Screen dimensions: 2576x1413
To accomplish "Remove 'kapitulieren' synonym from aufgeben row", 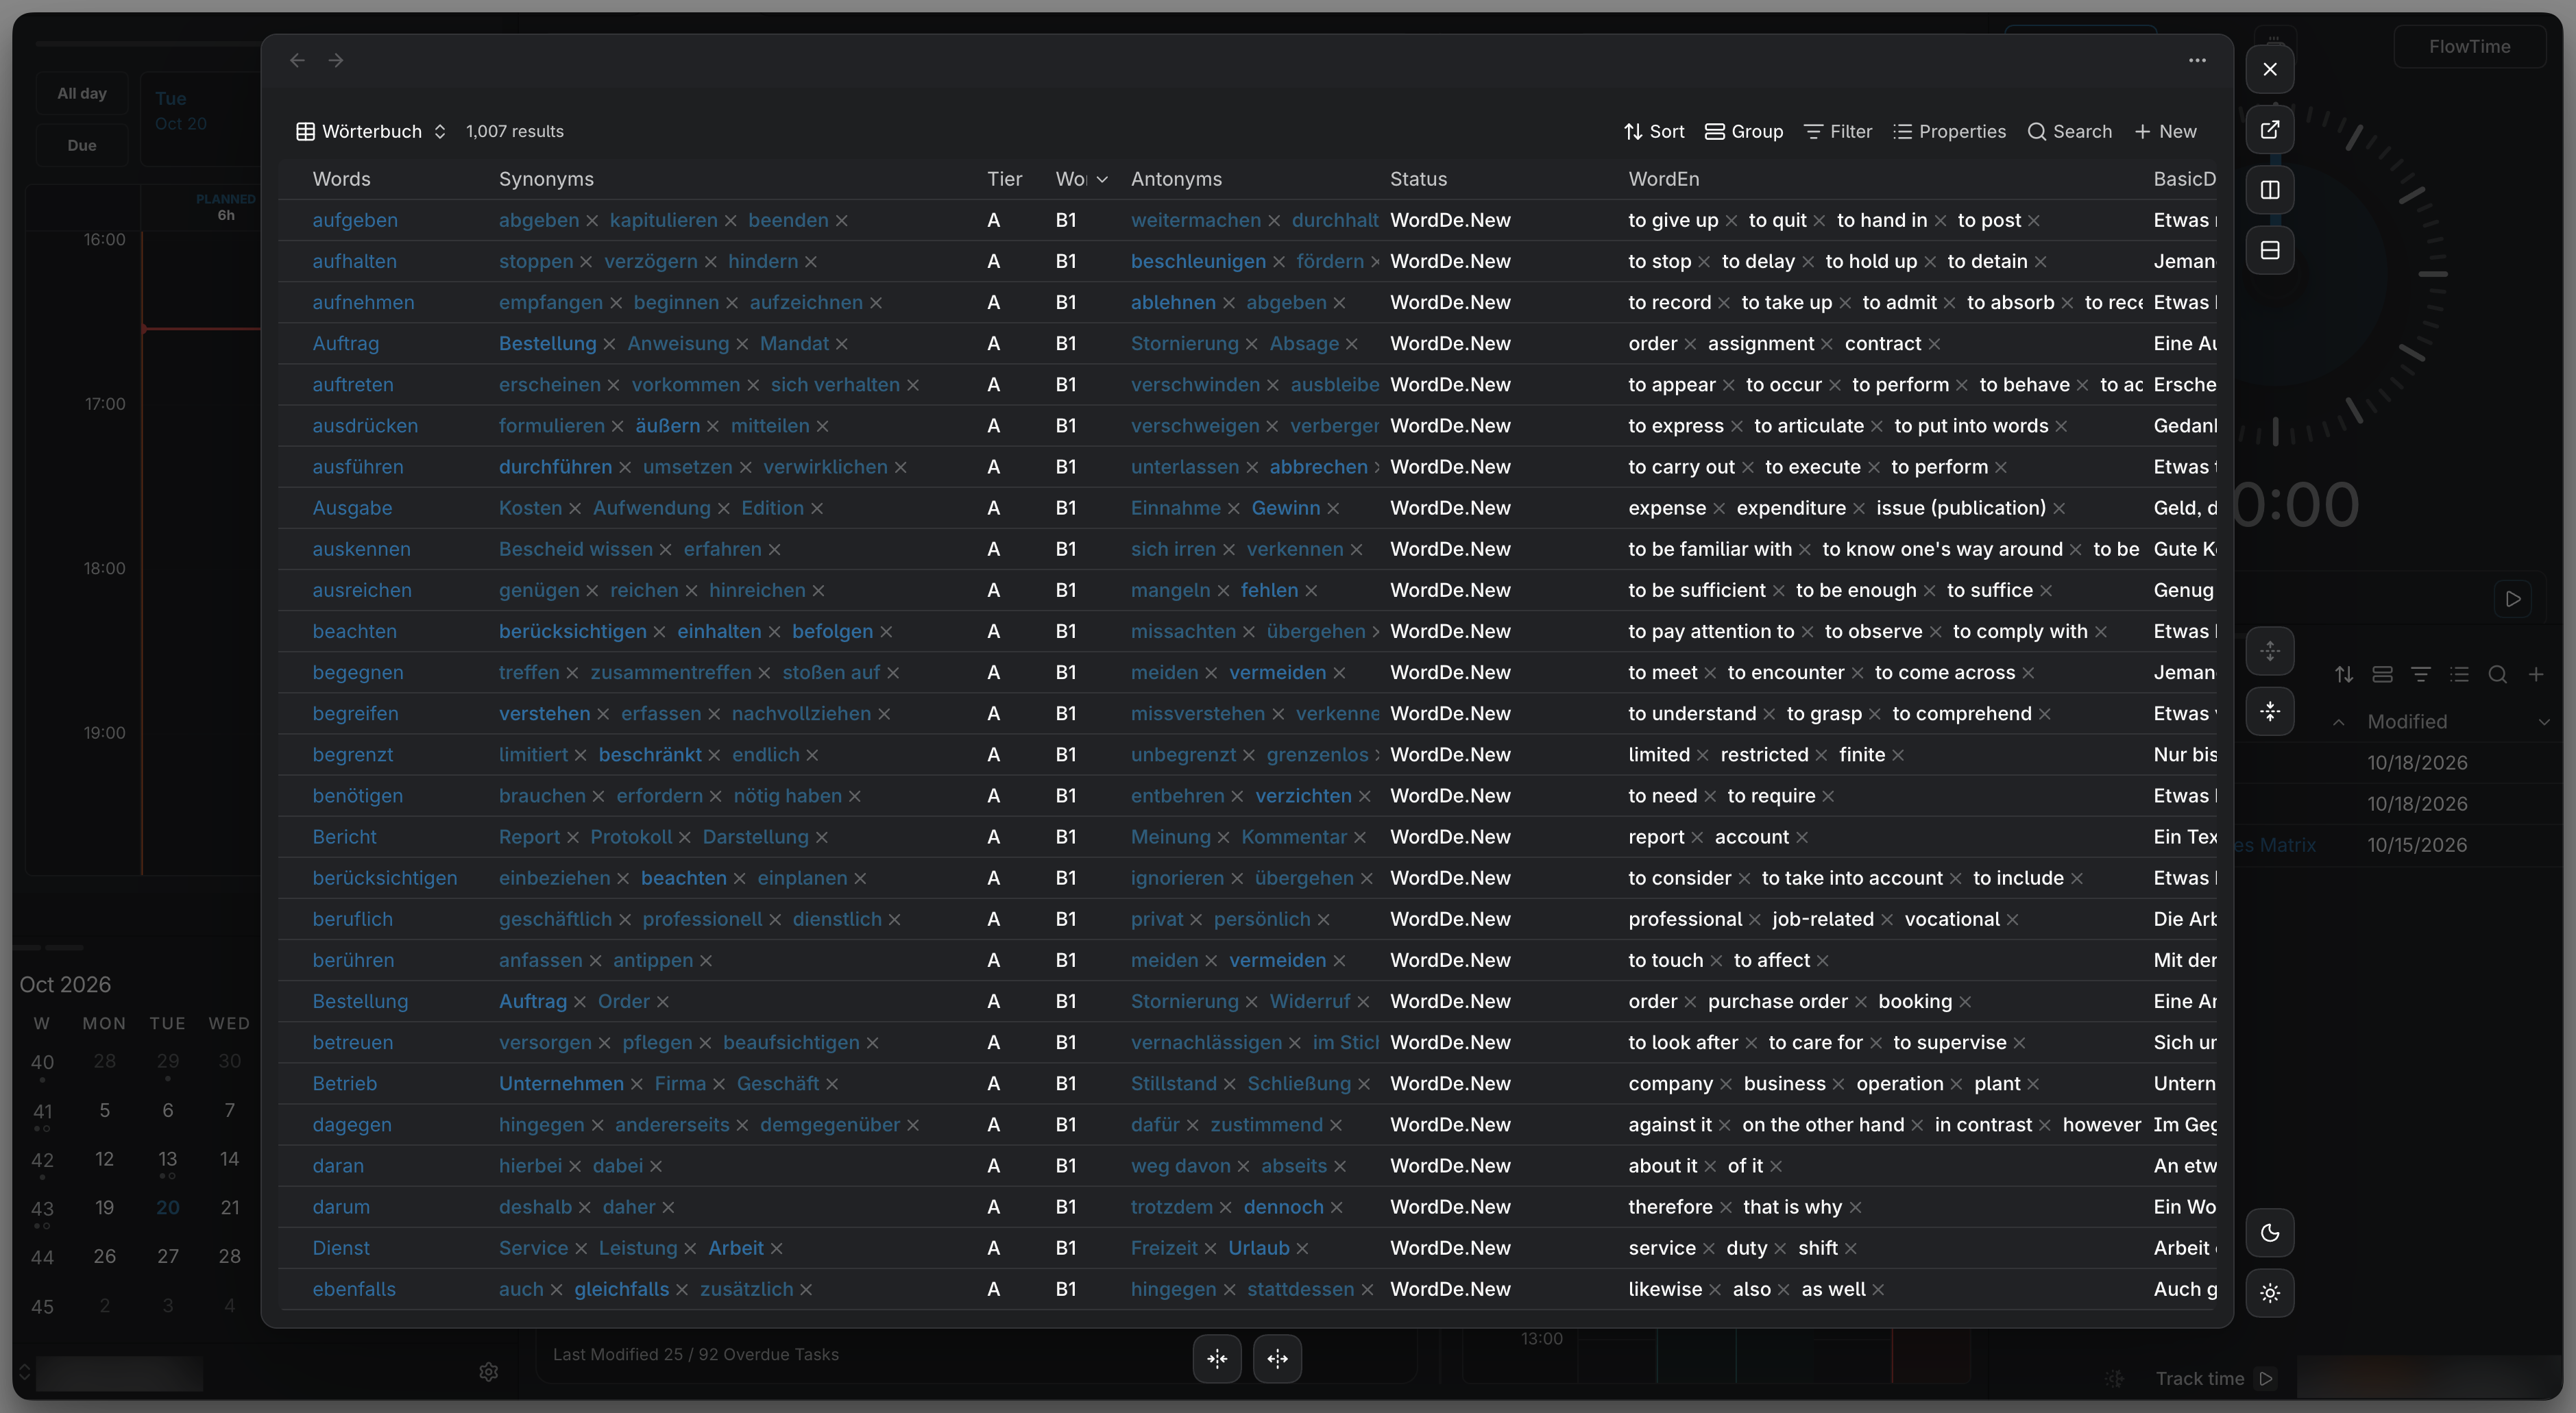I will (x=730, y=221).
